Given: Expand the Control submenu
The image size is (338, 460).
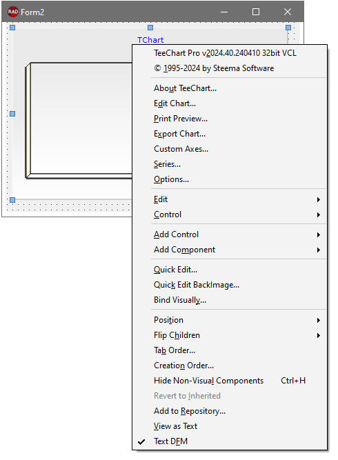Looking at the screenshot, I should (x=230, y=214).
